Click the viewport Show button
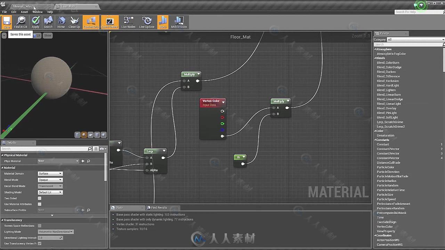445x250 pixels. coord(48,35)
